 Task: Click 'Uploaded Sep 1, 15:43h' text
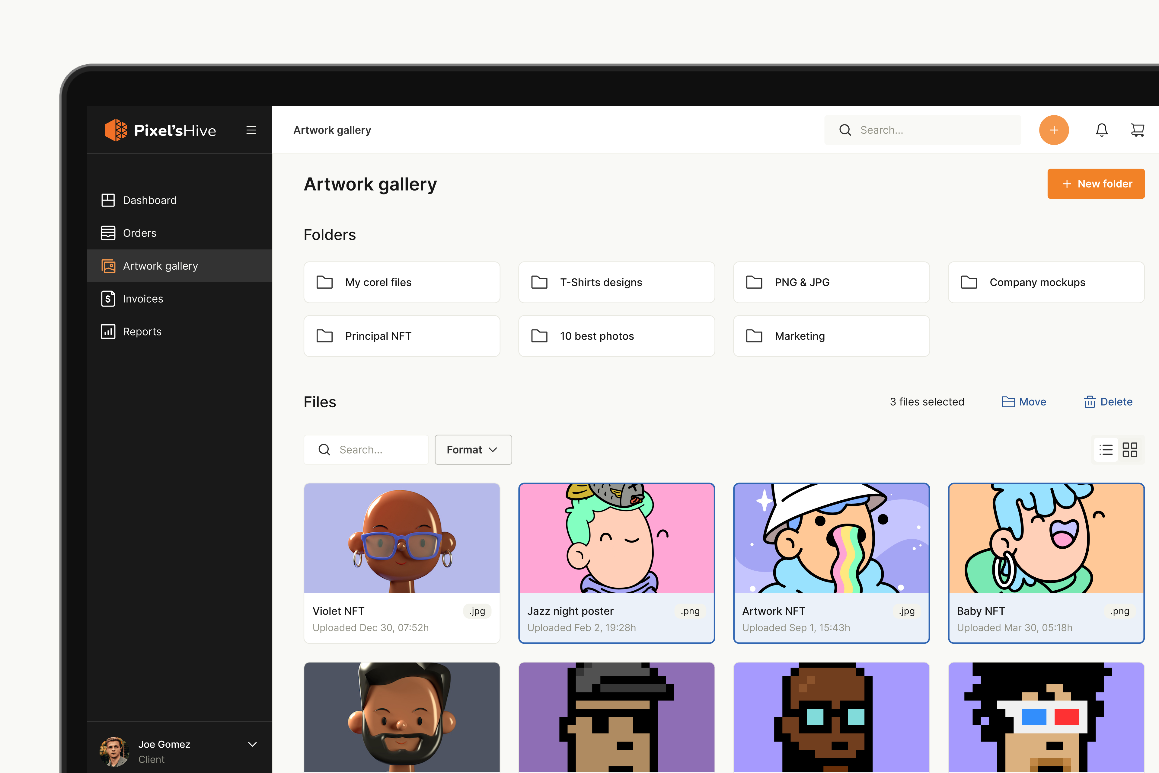point(796,628)
